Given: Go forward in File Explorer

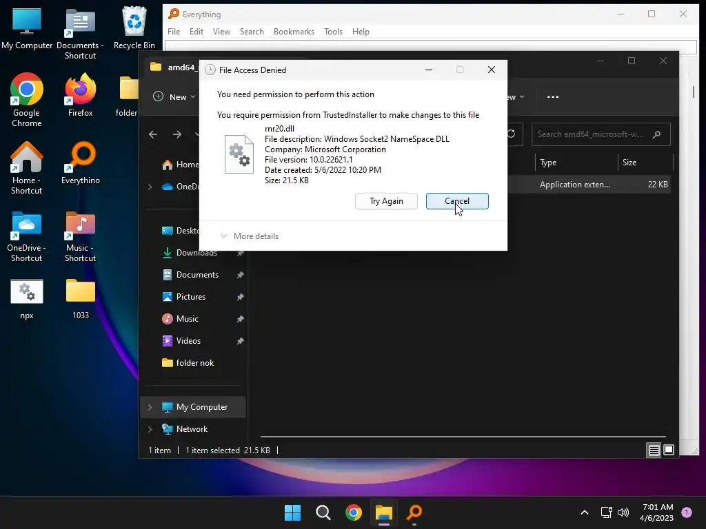Looking at the screenshot, I should click(177, 134).
